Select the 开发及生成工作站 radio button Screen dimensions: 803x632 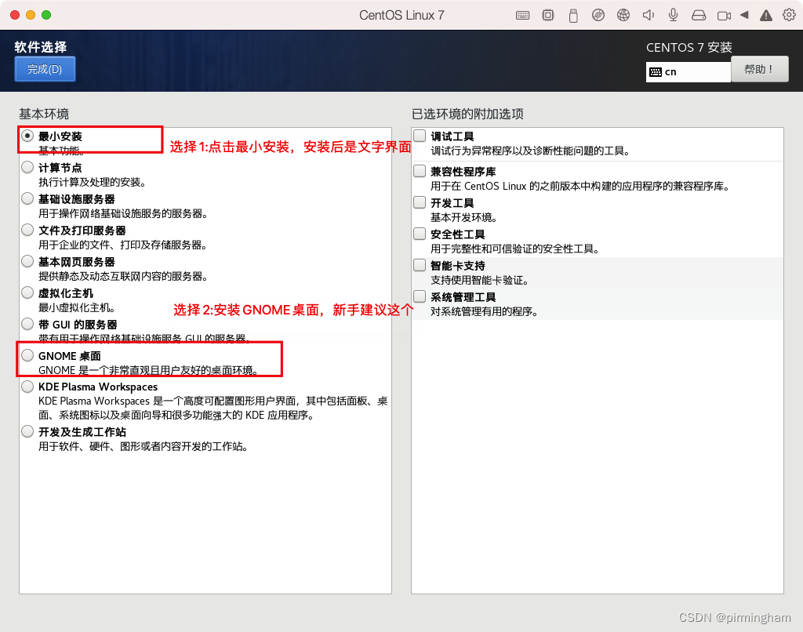click(27, 431)
